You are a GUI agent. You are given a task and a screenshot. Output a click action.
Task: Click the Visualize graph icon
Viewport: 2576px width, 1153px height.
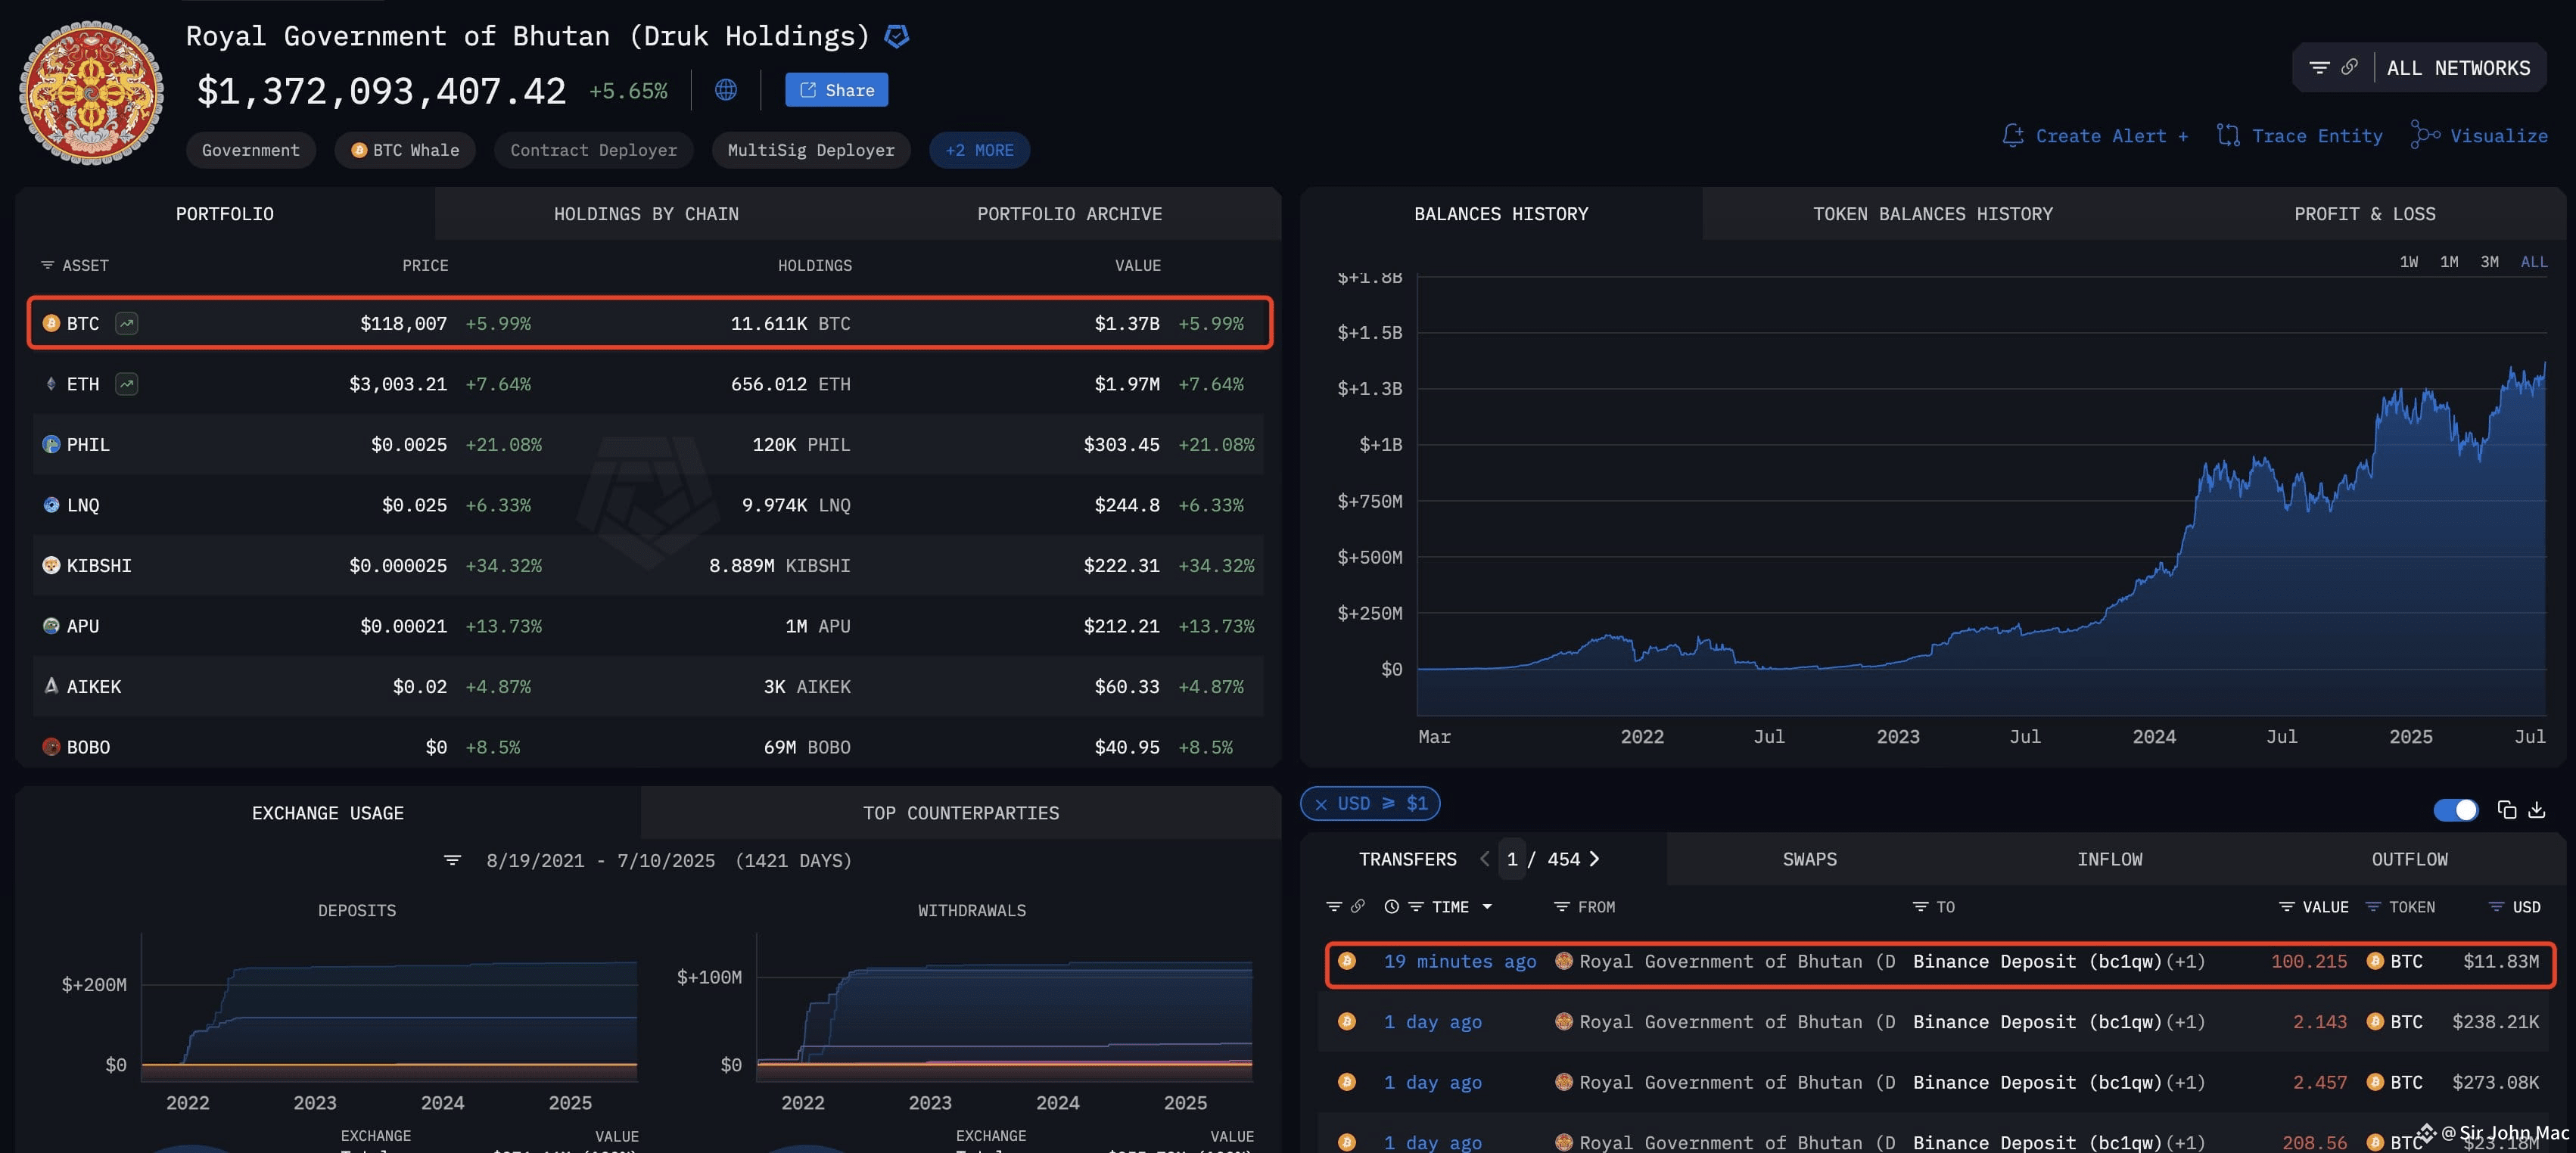pyautogui.click(x=2425, y=135)
